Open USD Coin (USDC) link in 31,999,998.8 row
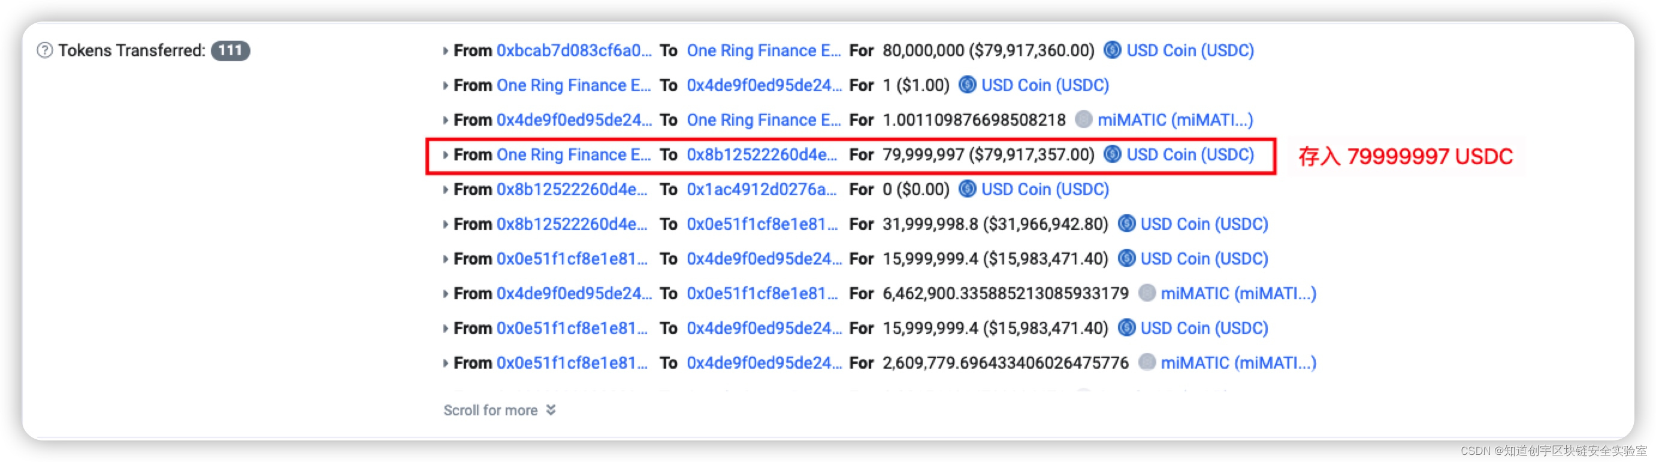 click(x=1204, y=224)
